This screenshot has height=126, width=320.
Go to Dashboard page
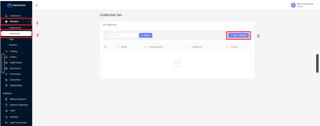click(15, 16)
